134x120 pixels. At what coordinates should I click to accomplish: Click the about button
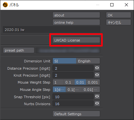76,15
